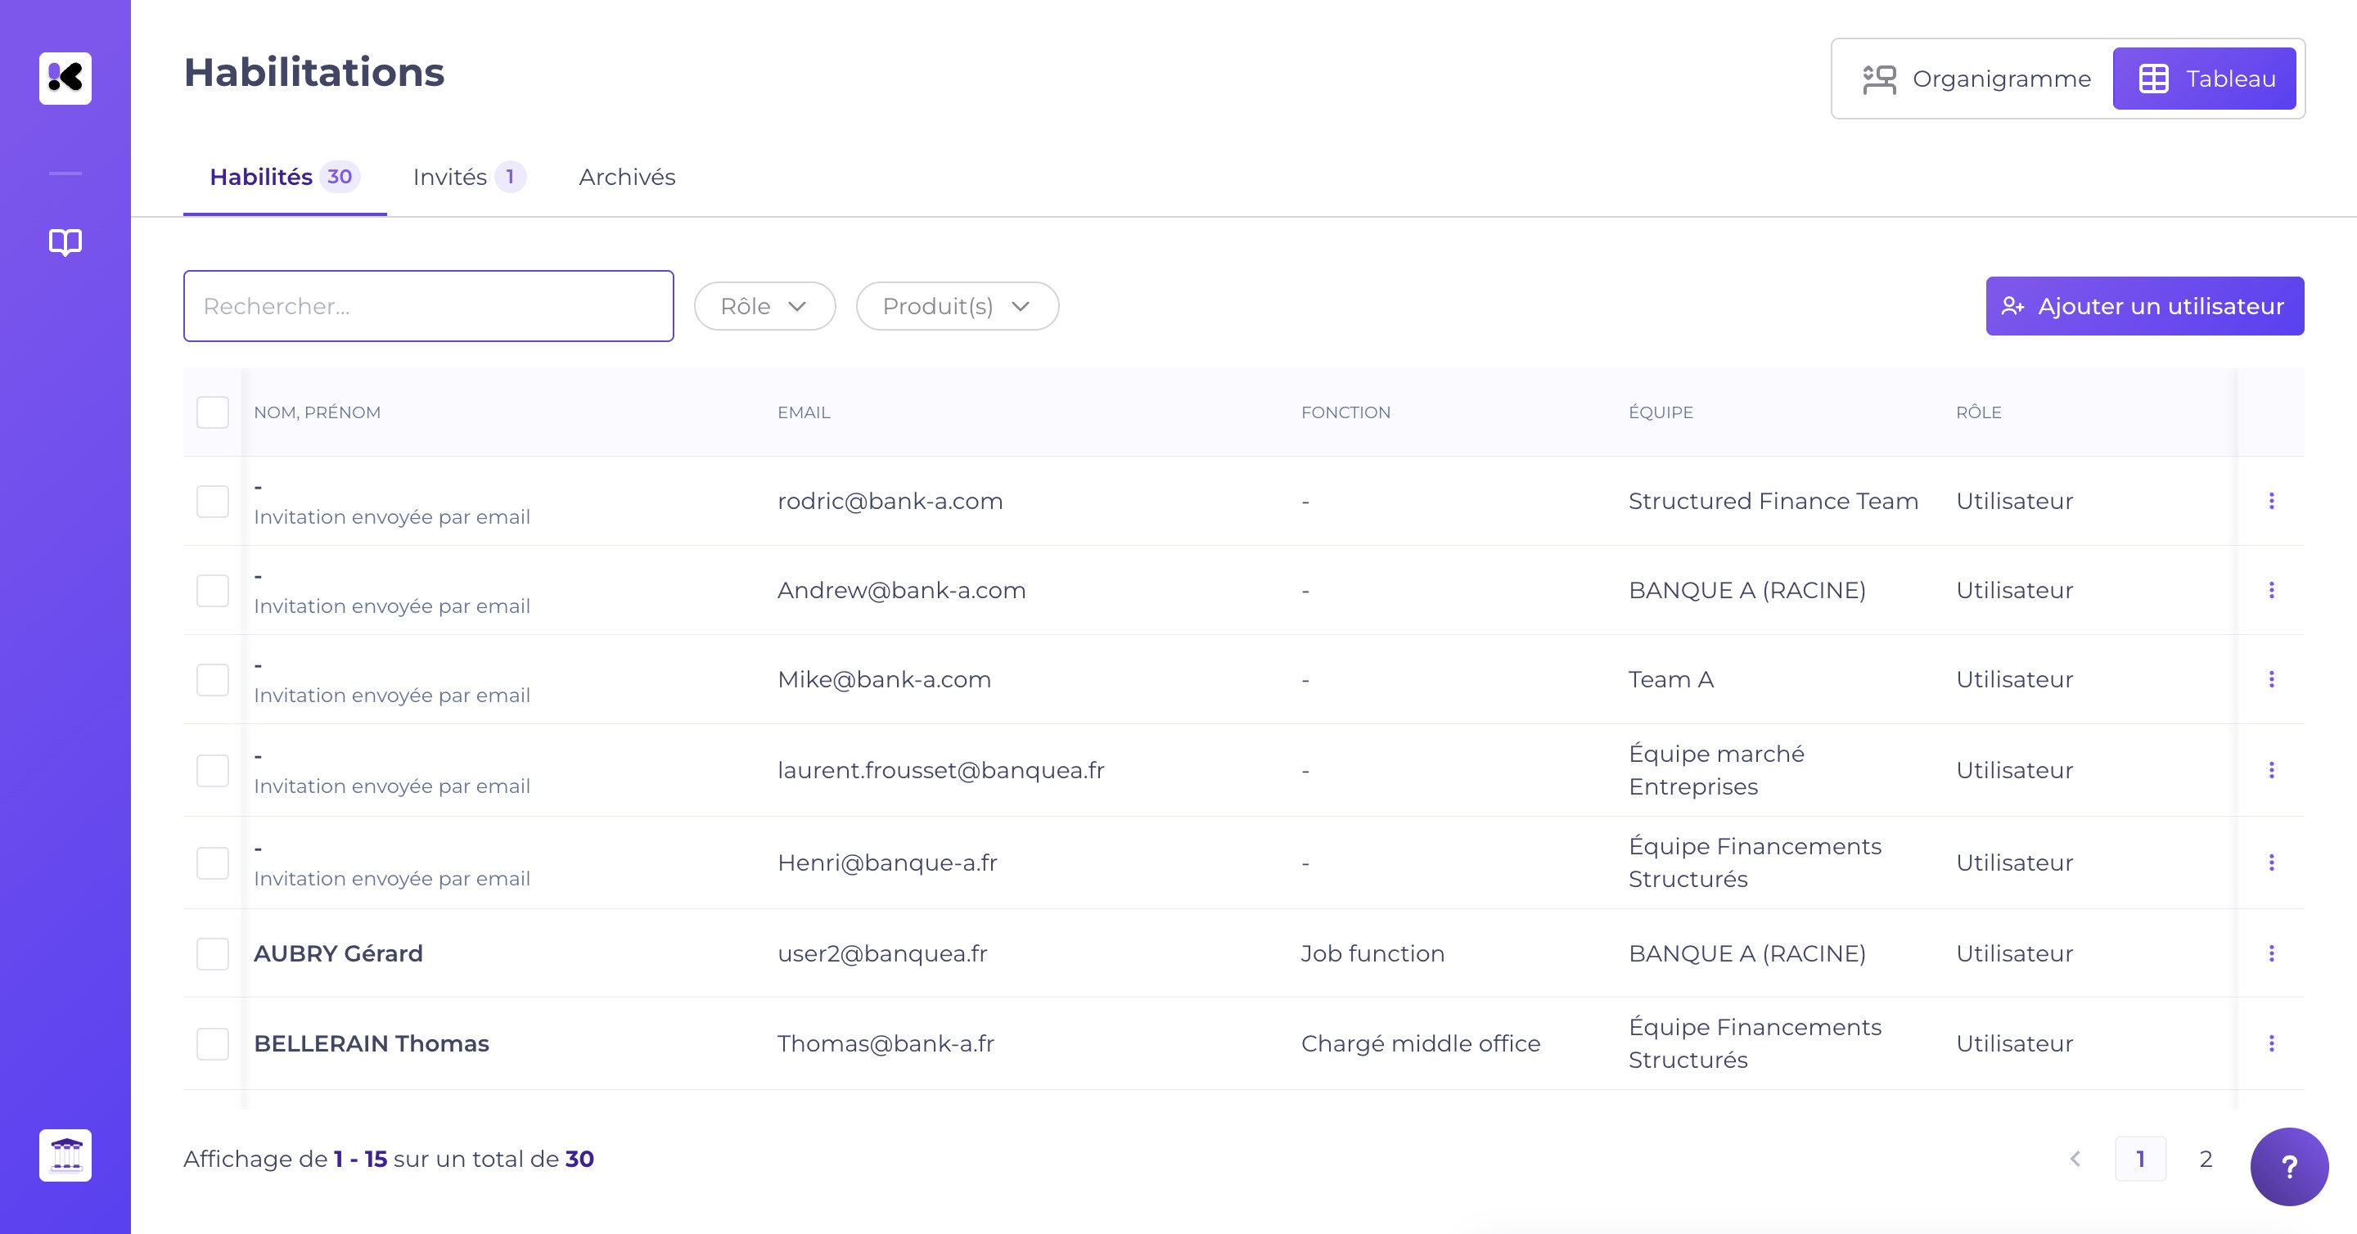Click the app logo in the sidebar
Image resolution: width=2357 pixels, height=1234 pixels.
click(x=65, y=78)
